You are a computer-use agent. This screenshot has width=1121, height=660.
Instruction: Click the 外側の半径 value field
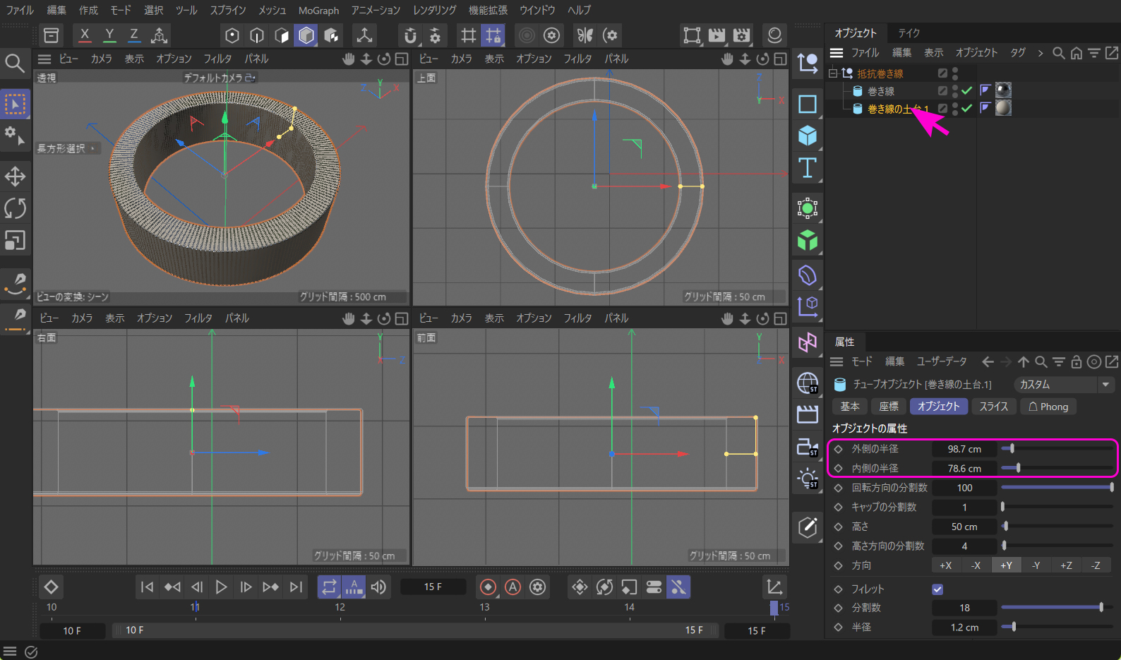tap(964, 449)
